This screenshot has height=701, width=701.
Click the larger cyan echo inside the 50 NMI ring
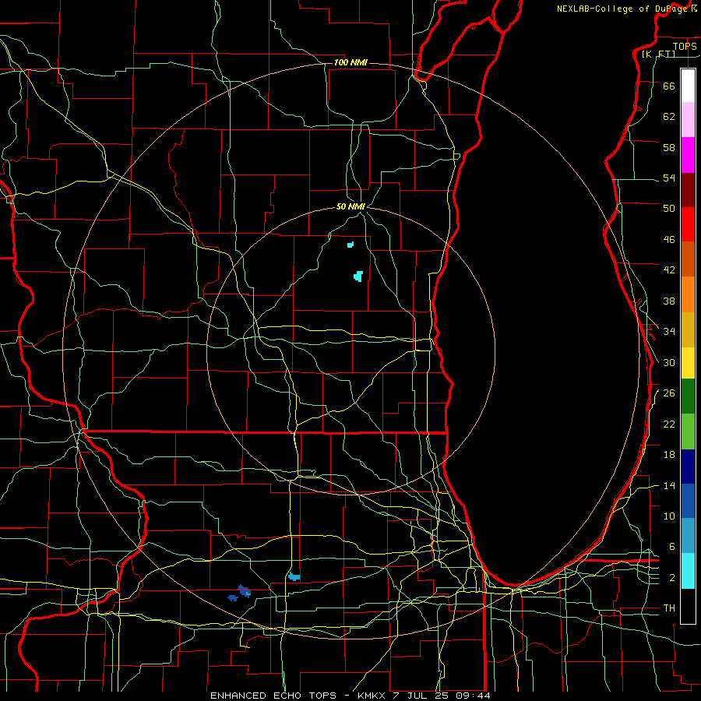point(358,276)
